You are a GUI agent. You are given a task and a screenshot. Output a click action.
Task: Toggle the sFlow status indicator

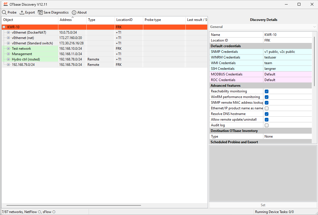[54, 212]
